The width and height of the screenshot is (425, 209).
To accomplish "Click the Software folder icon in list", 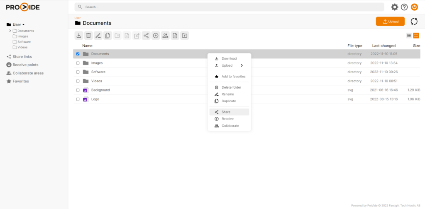I will 85,72.
